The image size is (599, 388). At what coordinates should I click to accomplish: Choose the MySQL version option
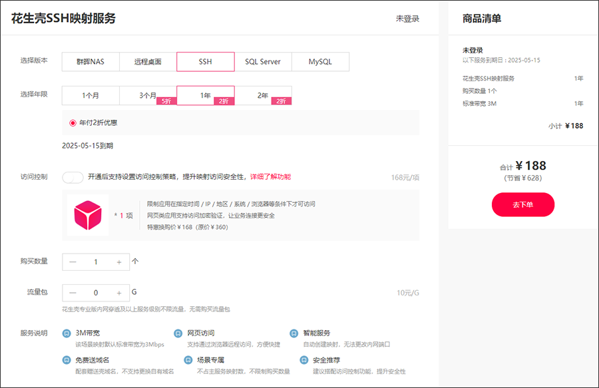(x=320, y=61)
